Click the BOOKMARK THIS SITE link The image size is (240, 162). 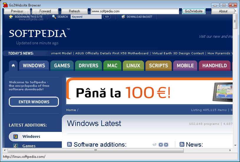(x=29, y=17)
